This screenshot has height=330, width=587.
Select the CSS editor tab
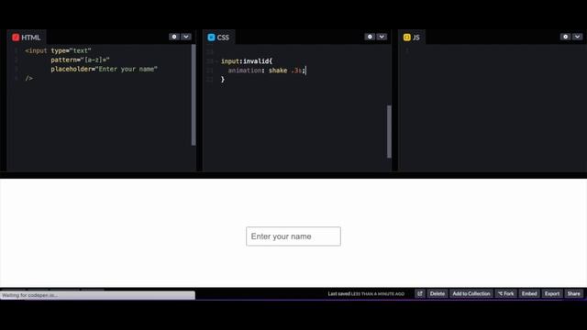click(218, 38)
